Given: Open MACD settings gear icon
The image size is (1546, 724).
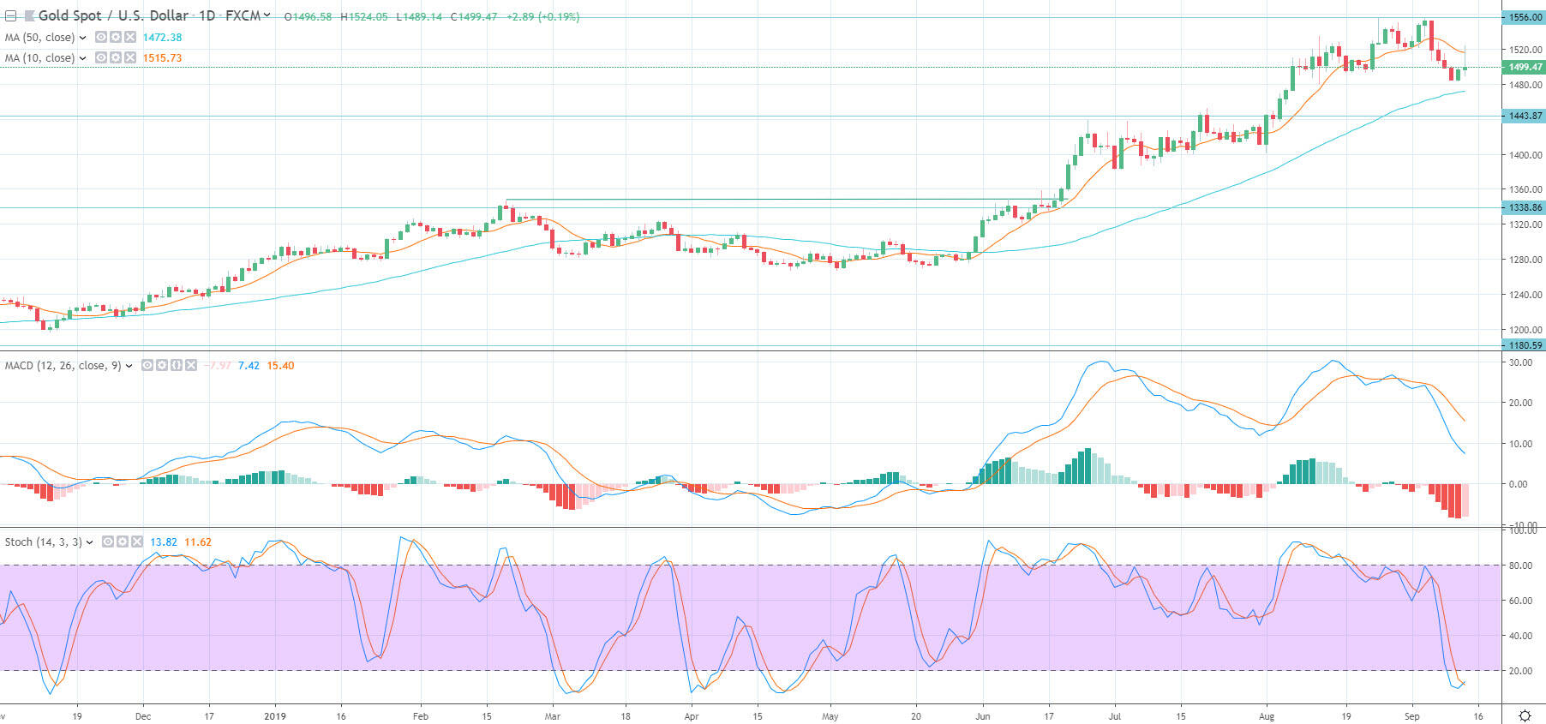Looking at the screenshot, I should (x=161, y=365).
